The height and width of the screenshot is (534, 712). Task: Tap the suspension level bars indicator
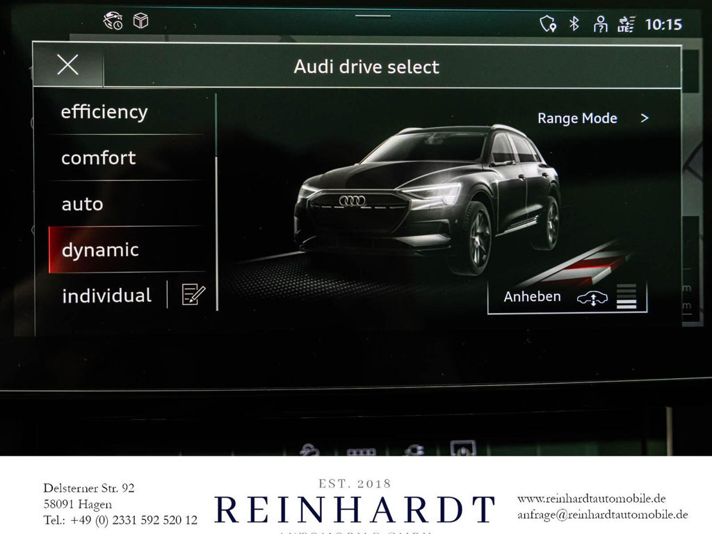628,297
